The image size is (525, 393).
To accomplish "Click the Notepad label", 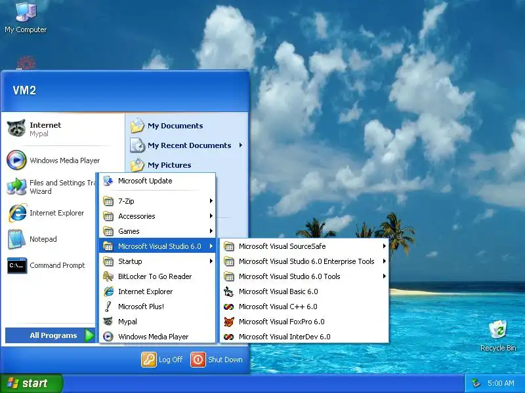I will tap(43, 239).
